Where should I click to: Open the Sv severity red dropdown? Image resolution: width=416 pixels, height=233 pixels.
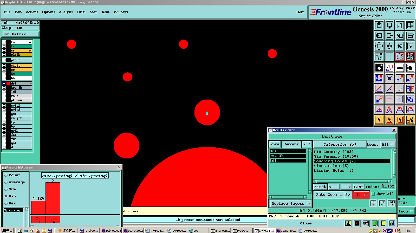[x=361, y=195]
